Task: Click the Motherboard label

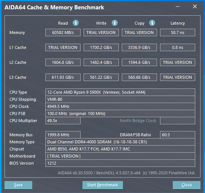Action: tap(22, 156)
